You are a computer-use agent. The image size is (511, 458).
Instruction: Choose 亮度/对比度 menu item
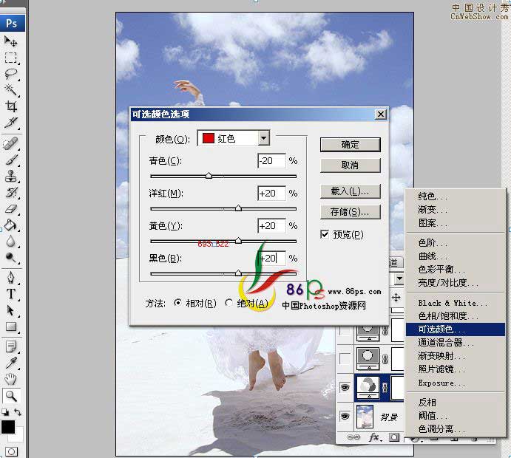coord(456,283)
